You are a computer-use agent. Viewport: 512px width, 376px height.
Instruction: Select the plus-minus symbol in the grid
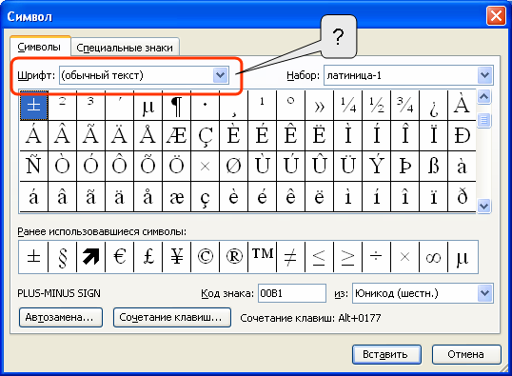[34, 106]
